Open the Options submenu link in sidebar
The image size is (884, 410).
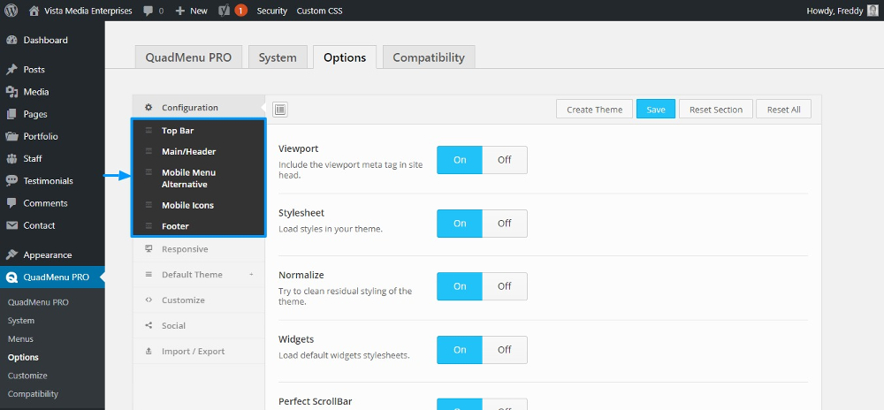(23, 357)
